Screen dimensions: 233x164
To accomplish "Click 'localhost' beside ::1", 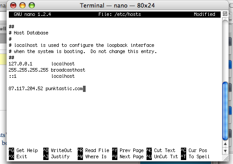I will (x=63, y=76).
